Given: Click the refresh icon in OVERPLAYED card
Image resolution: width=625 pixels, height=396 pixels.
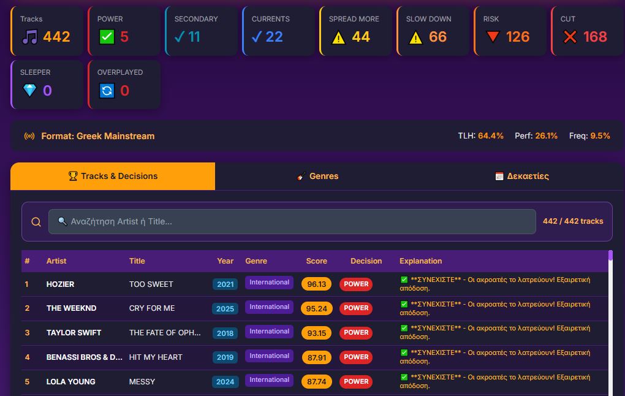Looking at the screenshot, I should pos(107,91).
